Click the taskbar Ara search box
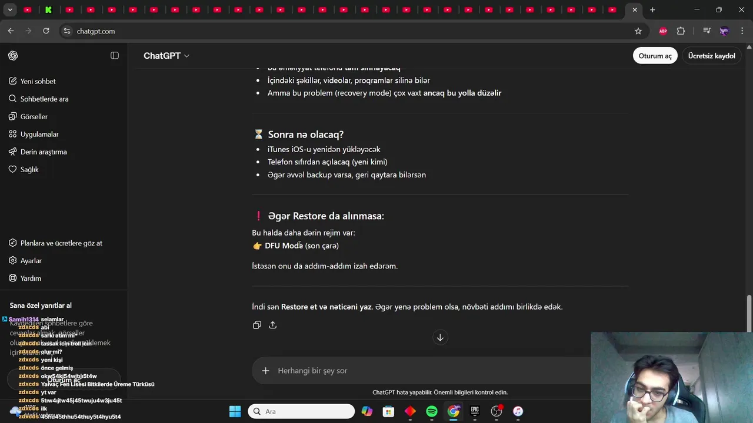Image resolution: width=753 pixels, height=423 pixels. coord(301,411)
